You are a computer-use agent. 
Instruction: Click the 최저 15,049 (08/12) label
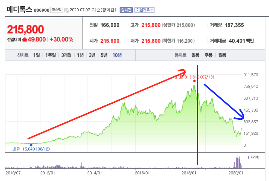31,149
